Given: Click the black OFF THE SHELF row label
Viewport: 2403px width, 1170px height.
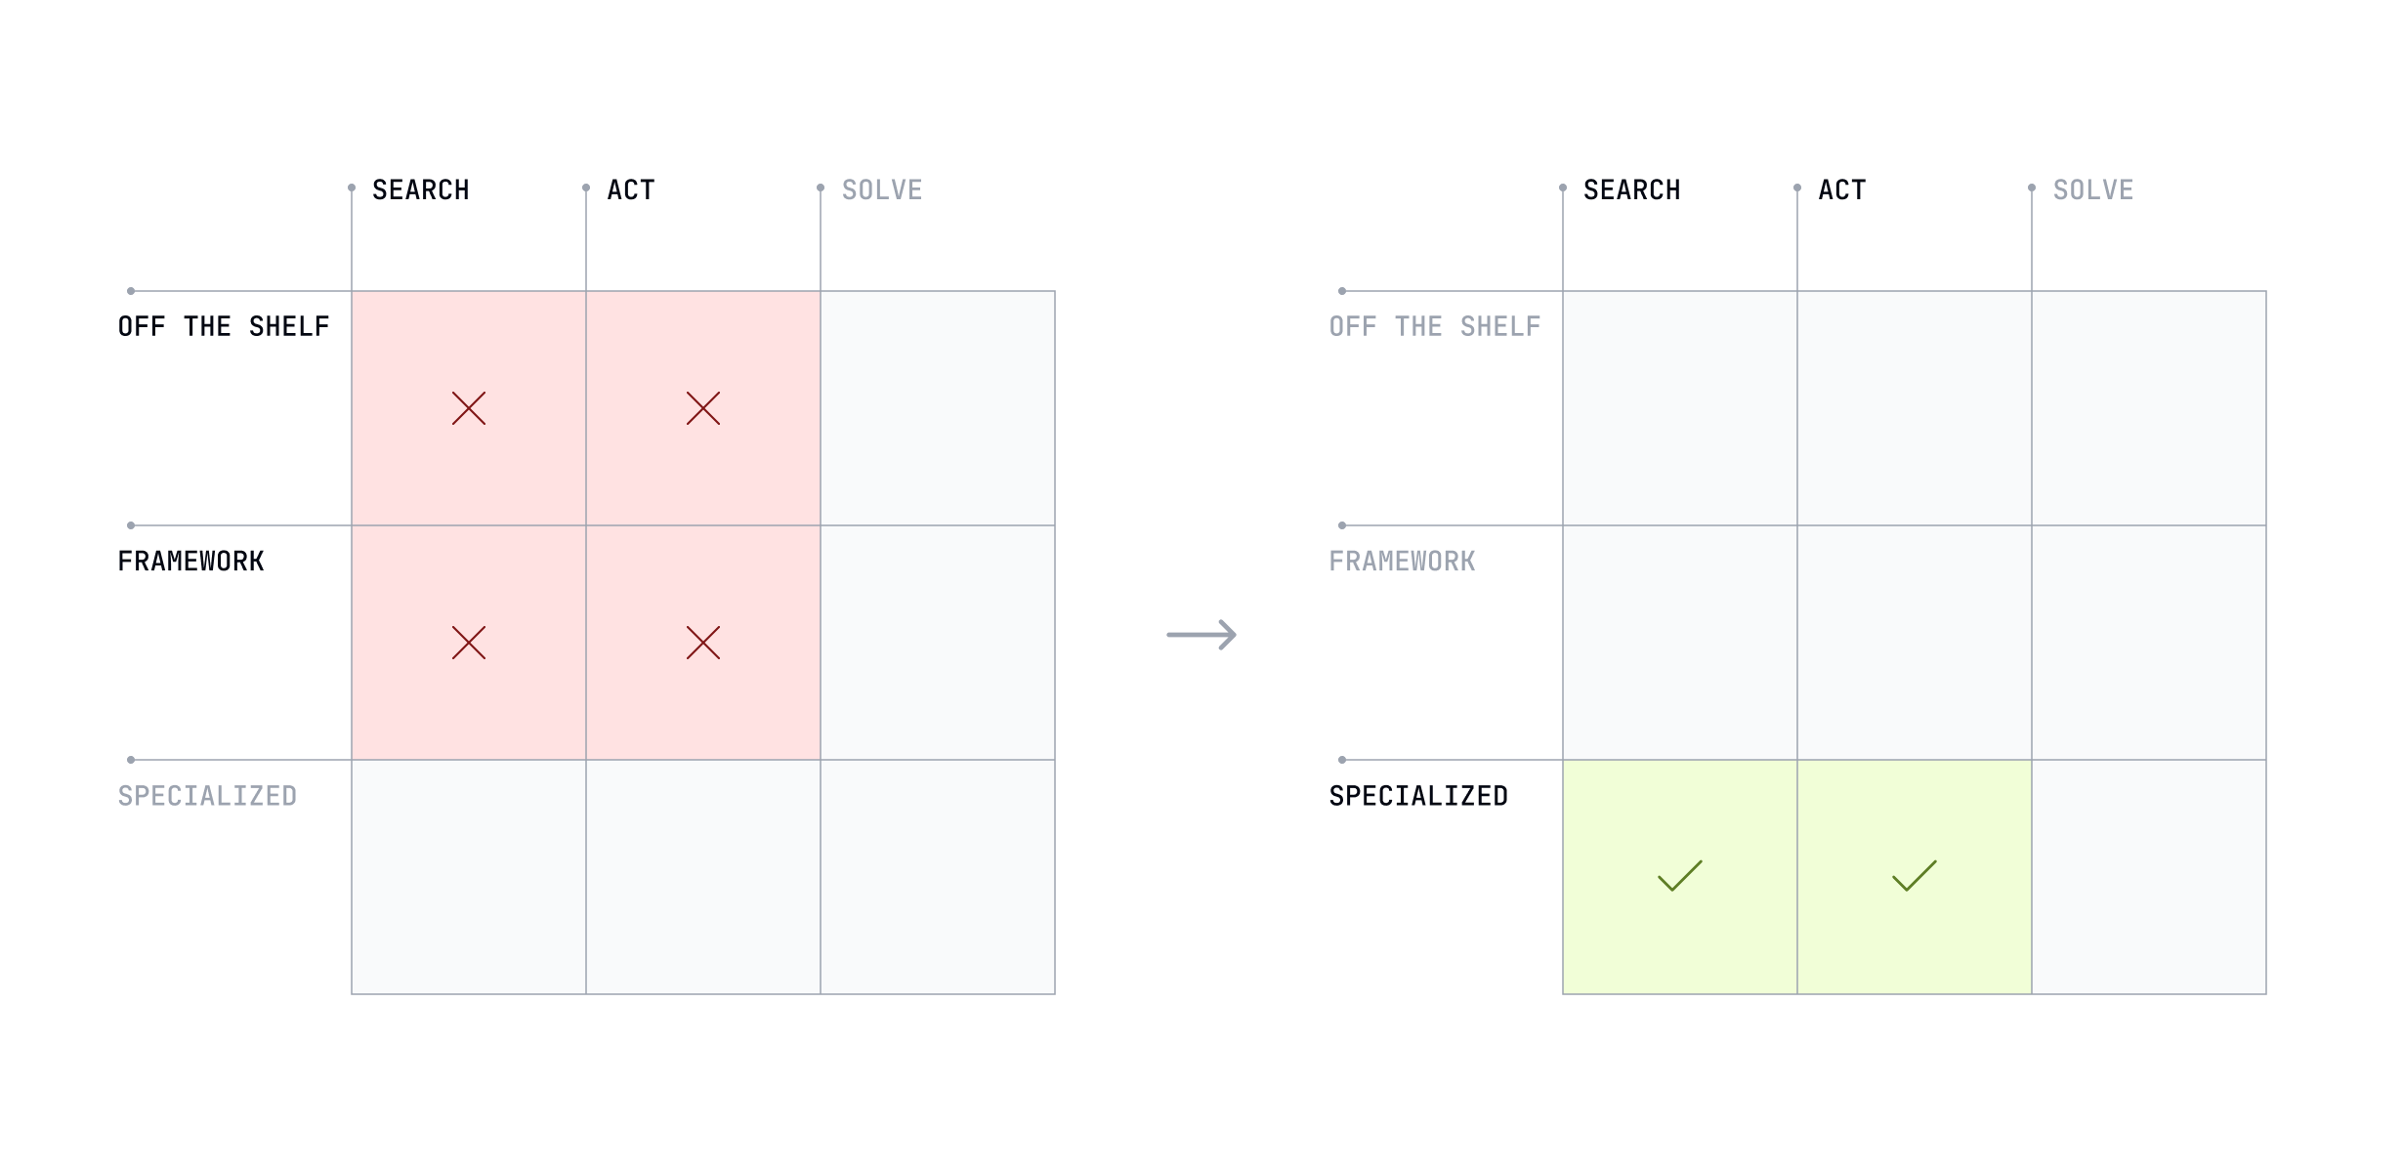Looking at the screenshot, I should (224, 326).
